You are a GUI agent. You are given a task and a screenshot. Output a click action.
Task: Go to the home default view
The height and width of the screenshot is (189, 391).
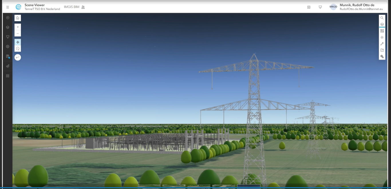(18, 18)
